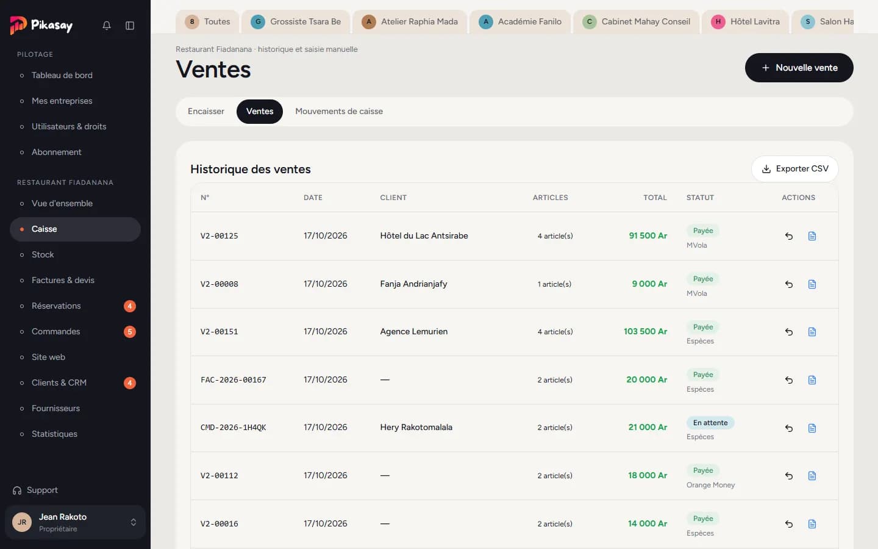
Task: Click undo icon for FAC-2026-00167
Action: point(789,380)
